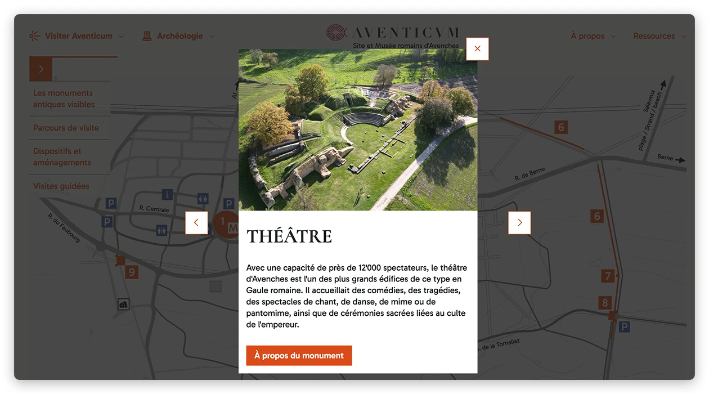Select map marker 8
The width and height of the screenshot is (709, 394).
click(605, 303)
